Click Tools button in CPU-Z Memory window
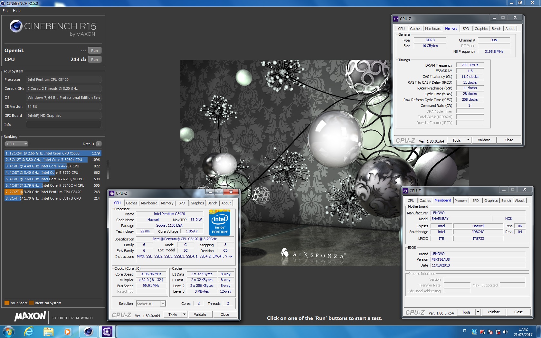541x338 pixels. click(x=457, y=140)
